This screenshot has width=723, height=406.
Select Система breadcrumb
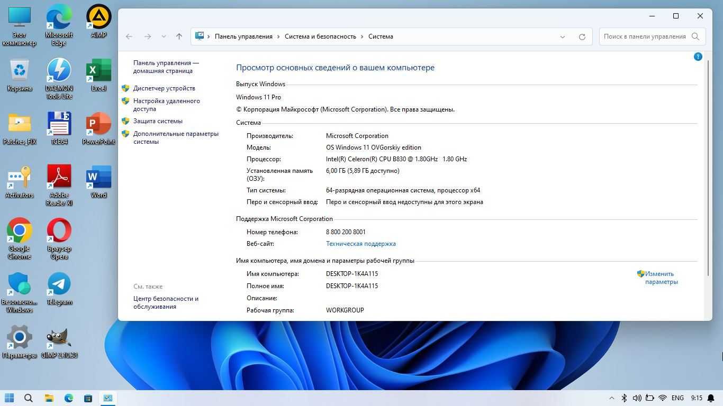tap(381, 36)
